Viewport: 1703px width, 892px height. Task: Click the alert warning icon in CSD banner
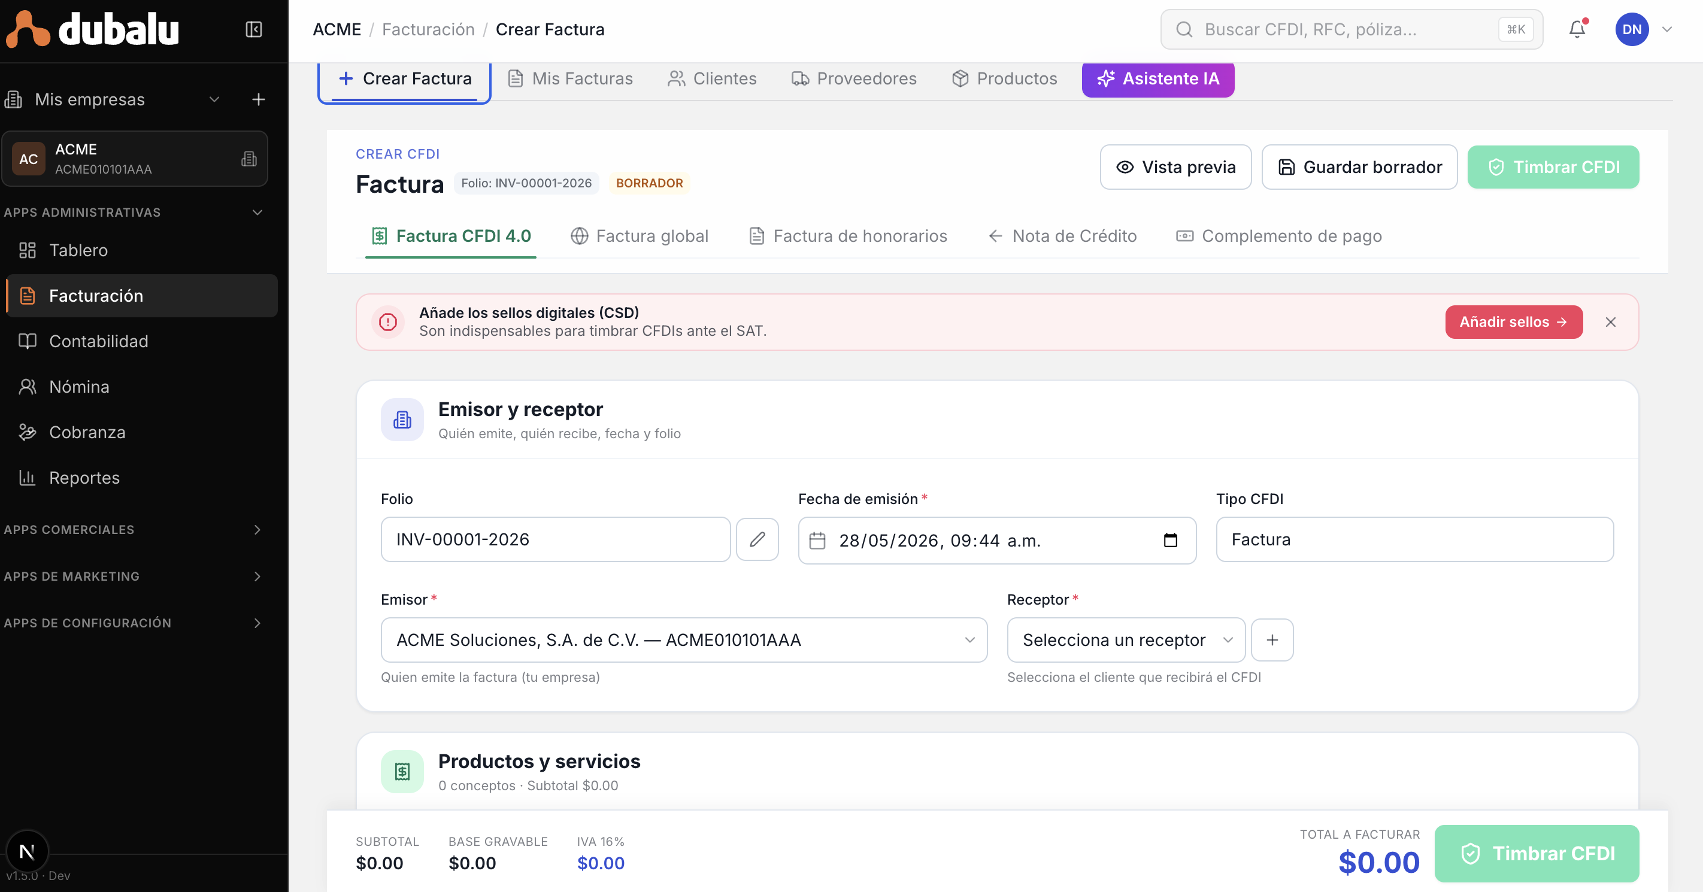coord(388,322)
